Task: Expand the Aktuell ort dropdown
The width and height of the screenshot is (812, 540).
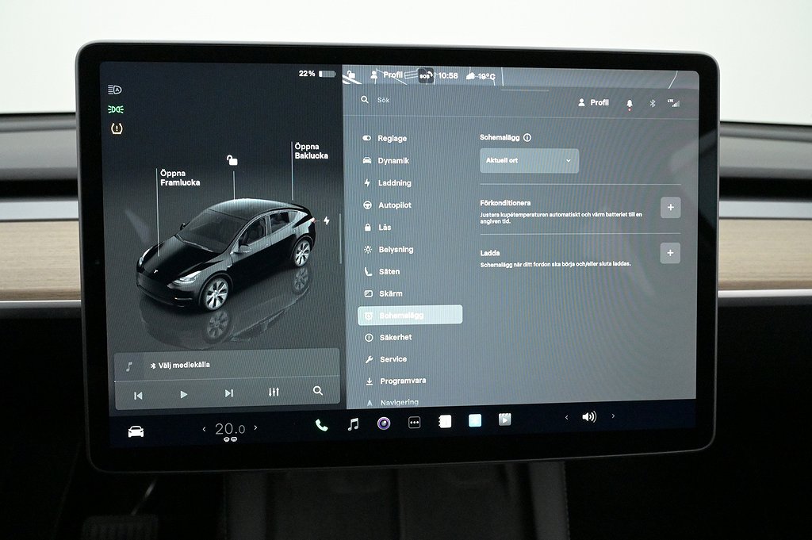Action: coord(529,161)
